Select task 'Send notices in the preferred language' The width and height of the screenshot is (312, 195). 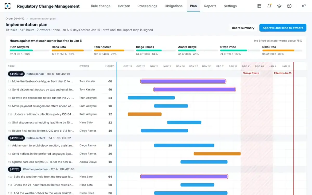43,154
